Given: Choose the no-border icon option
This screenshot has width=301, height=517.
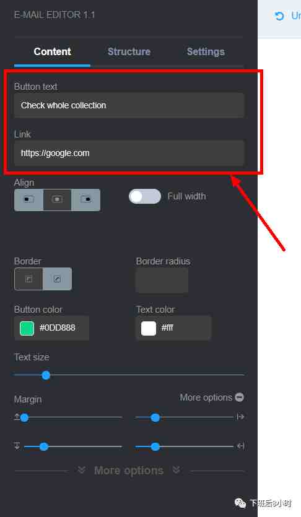Looking at the screenshot, I should pyautogui.click(x=28, y=279).
